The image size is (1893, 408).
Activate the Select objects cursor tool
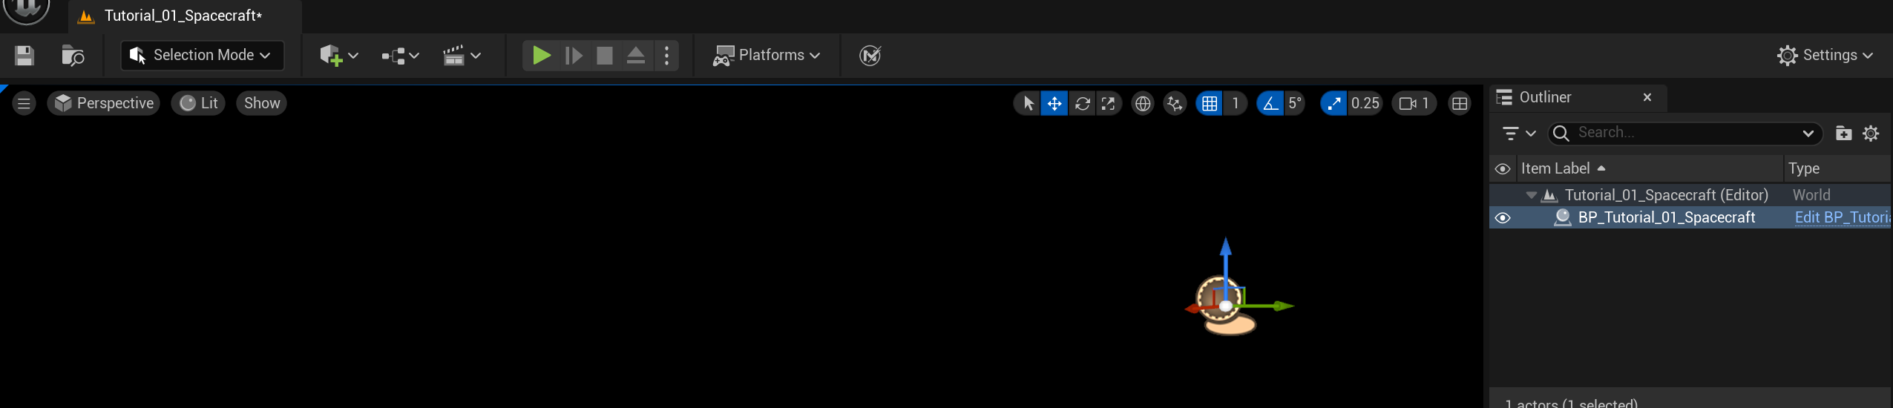1028,104
